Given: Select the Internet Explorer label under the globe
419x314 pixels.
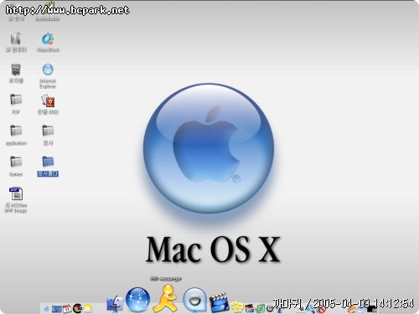Looking at the screenshot, I should 48,84.
